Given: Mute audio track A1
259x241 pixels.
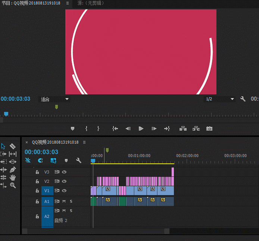Looking at the screenshot, I should pos(64,201).
